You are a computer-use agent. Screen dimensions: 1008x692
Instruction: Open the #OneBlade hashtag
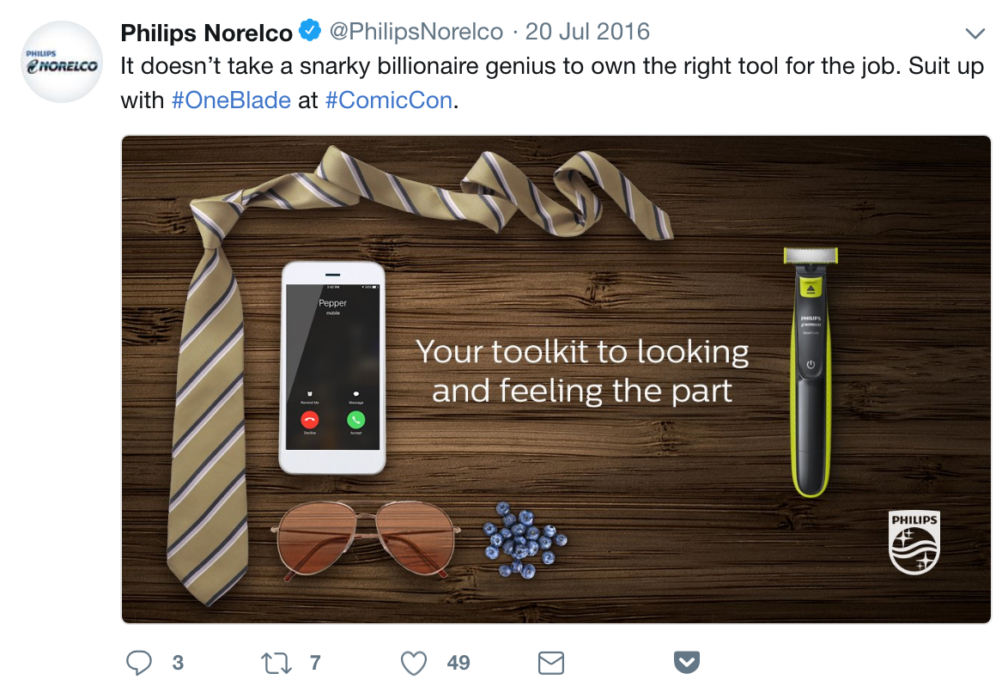click(x=231, y=100)
